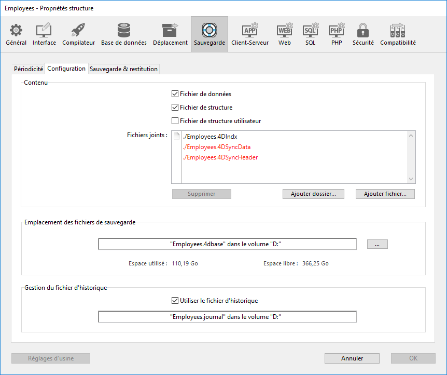Select the Interface settings icon

[44, 34]
